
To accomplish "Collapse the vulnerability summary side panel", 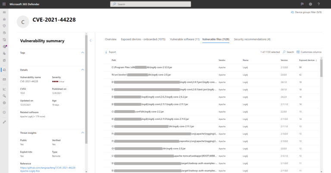I will [x=91, y=40].
